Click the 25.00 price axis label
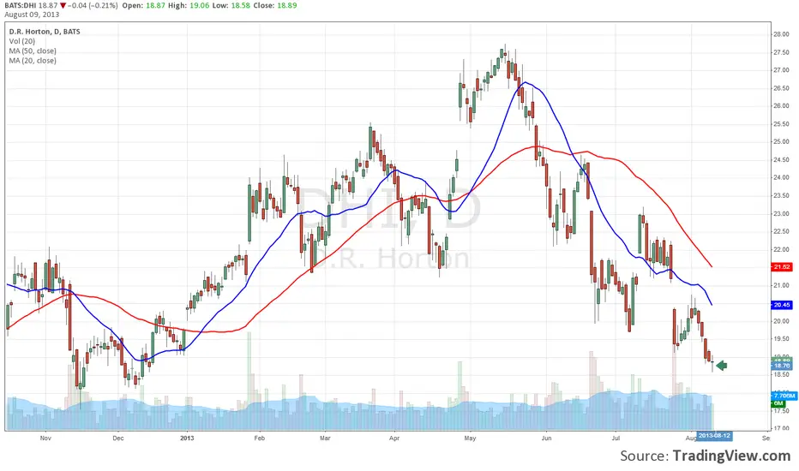This screenshot has width=799, height=471. pos(782,141)
